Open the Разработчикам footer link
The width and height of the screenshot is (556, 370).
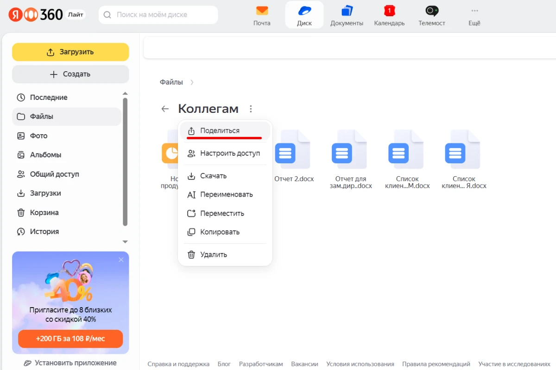[261, 364]
